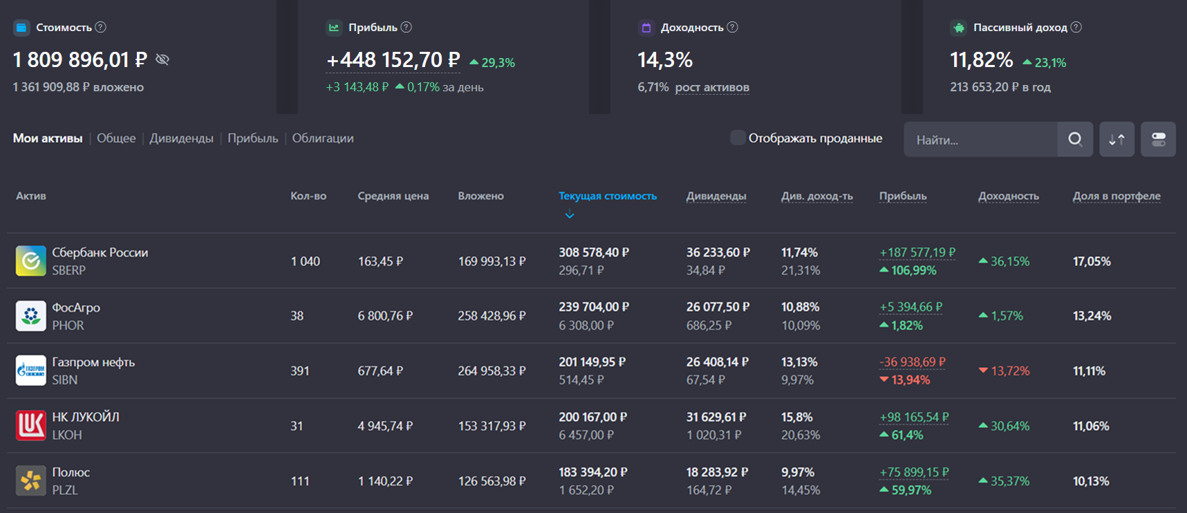Click the magnifier search button
The image size is (1187, 513).
pos(1075,139)
